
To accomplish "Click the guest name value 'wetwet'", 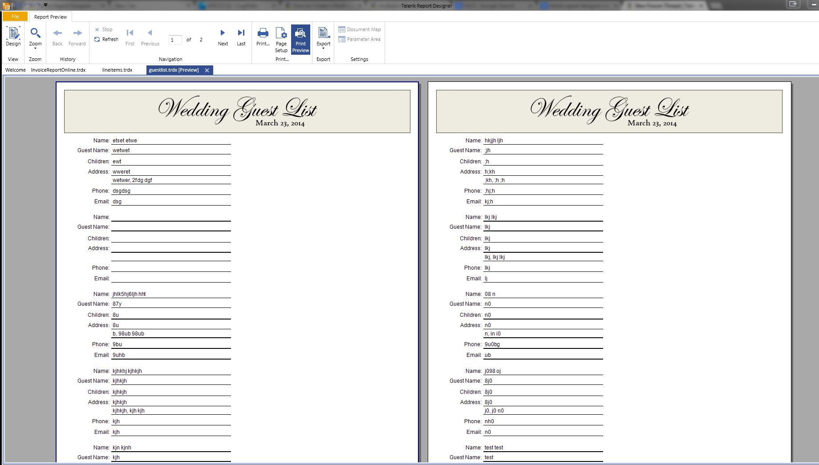I will [x=121, y=150].
